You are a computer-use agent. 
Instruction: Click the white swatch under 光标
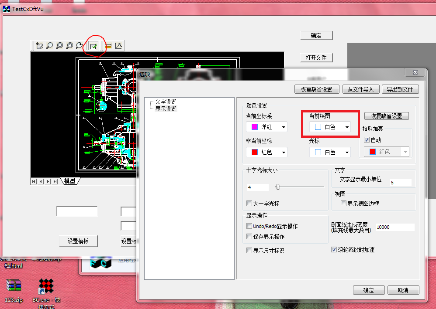318,152
